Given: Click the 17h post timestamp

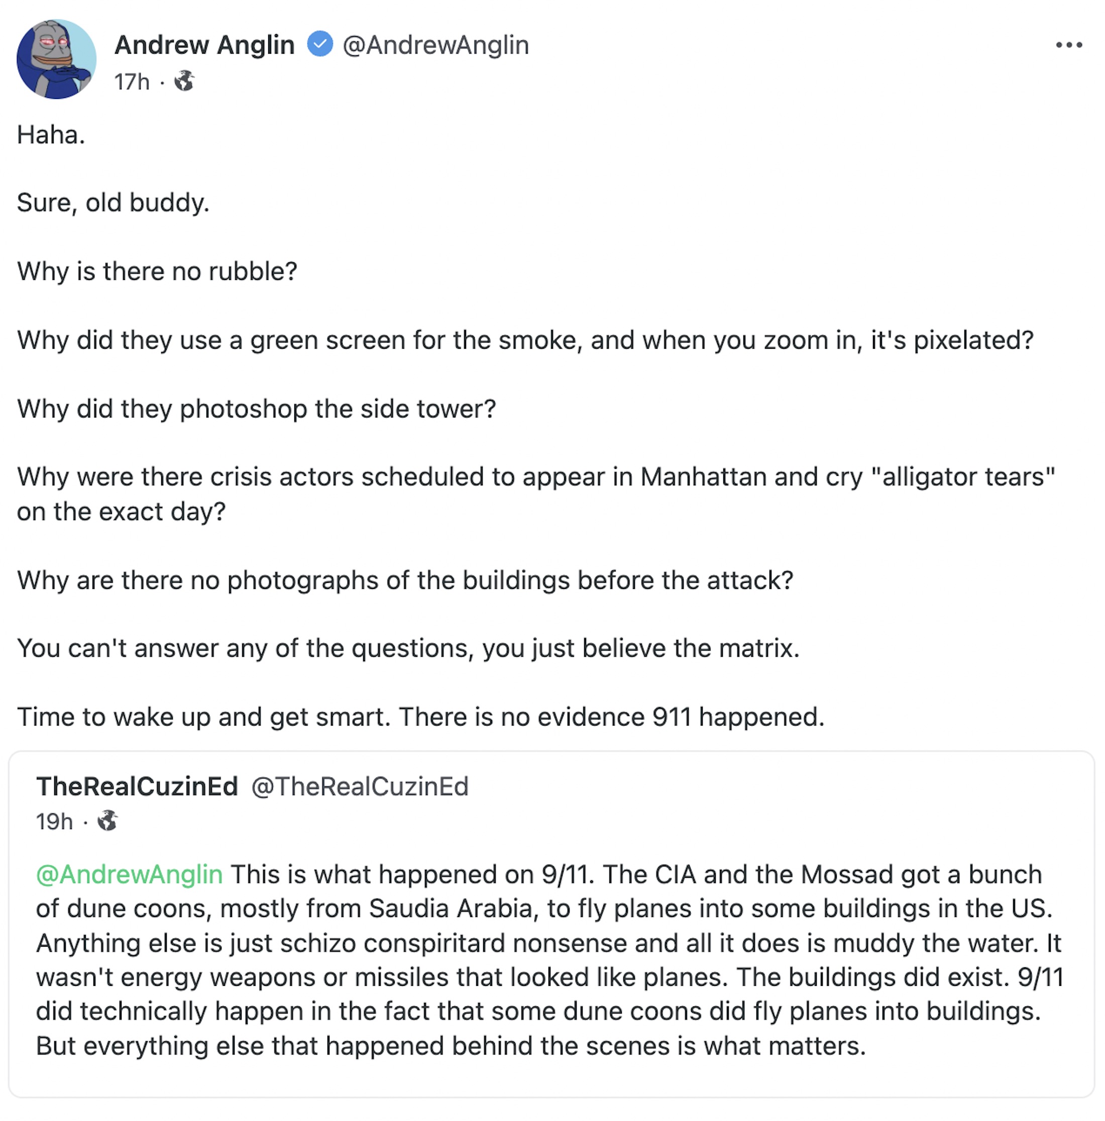Looking at the screenshot, I should (x=132, y=82).
